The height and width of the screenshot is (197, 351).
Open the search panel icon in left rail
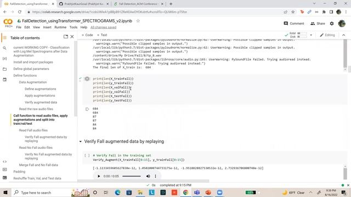4,48
